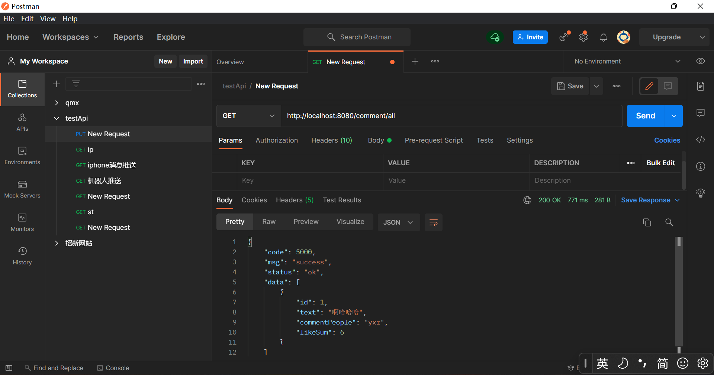Open the satellite capture requests icon

[x=565, y=37]
